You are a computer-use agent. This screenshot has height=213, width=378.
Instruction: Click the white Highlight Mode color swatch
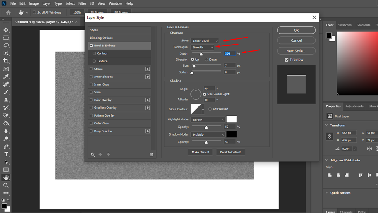[232, 119]
